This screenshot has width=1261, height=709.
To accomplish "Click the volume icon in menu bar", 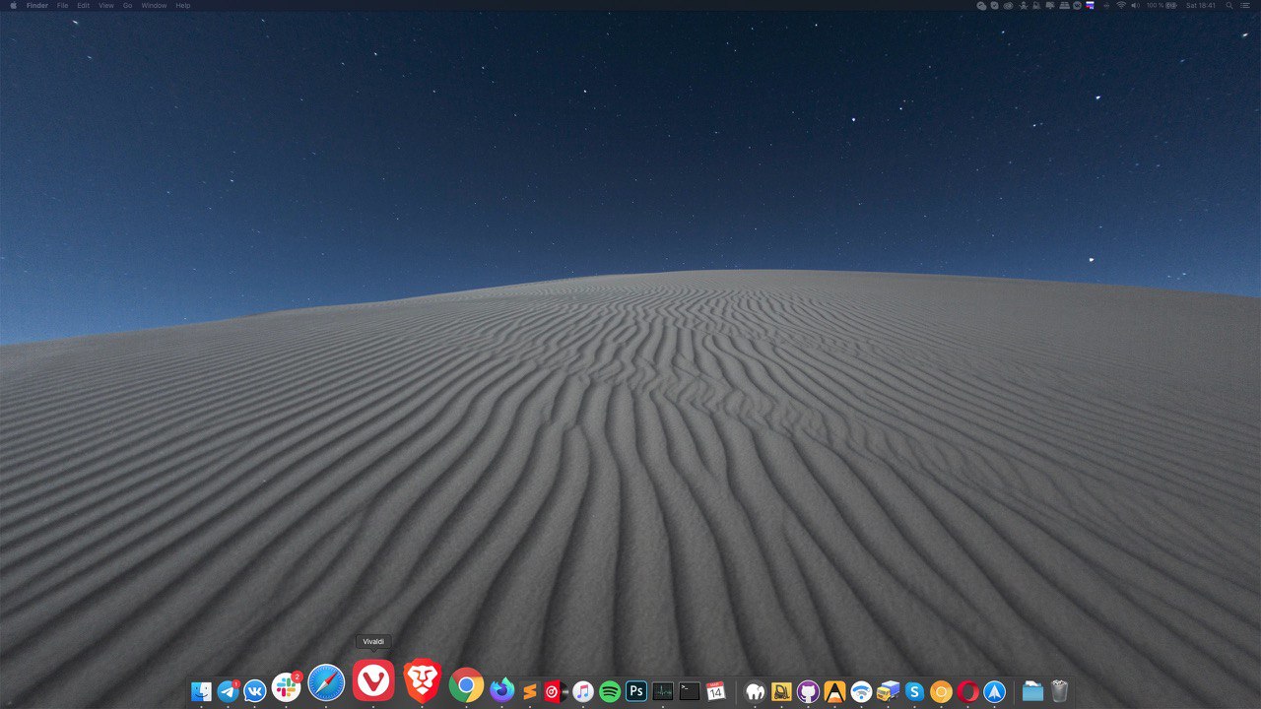I will tap(1135, 5).
